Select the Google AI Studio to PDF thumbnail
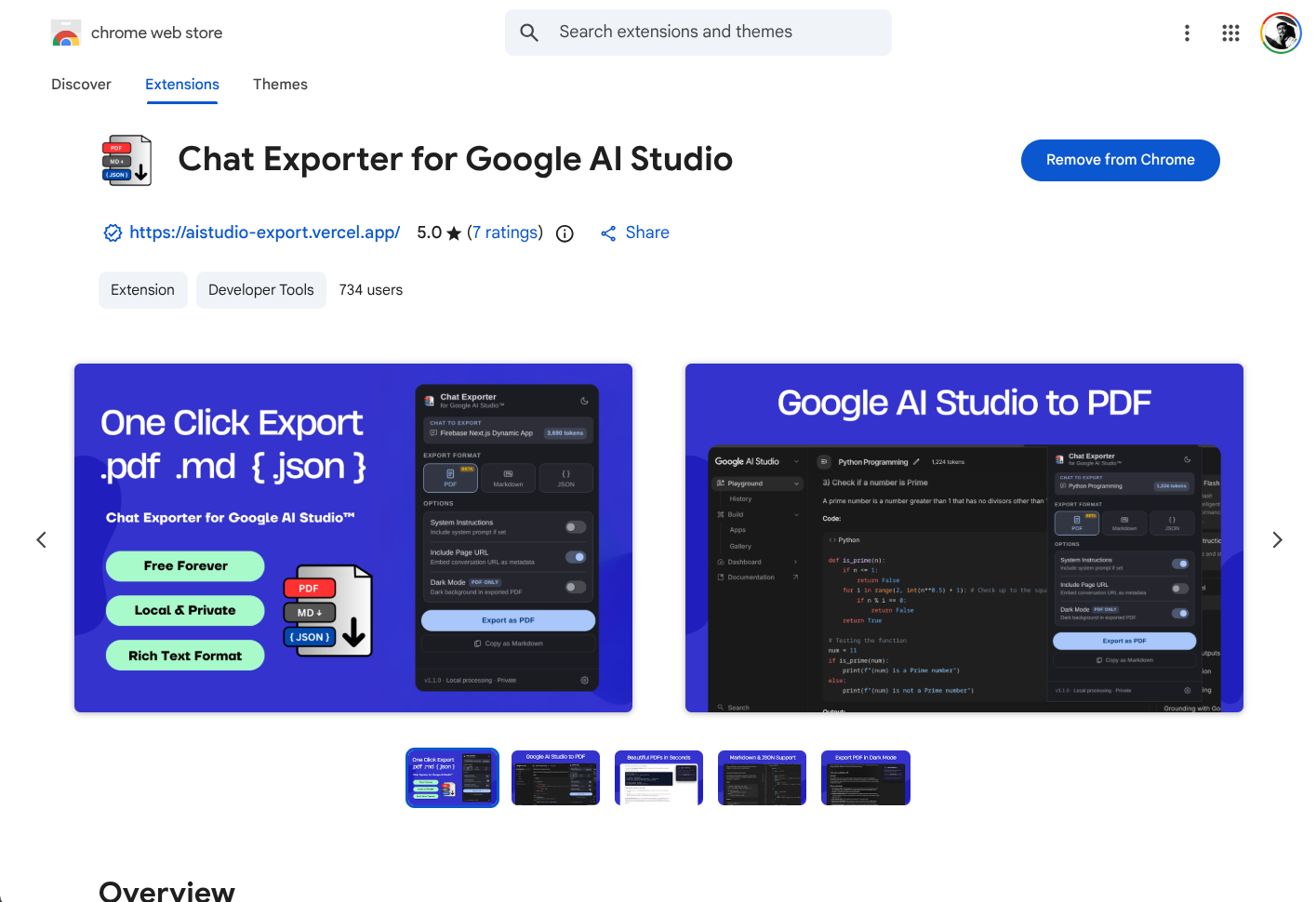Screen dimensions: 1316x902 [x=556, y=777]
